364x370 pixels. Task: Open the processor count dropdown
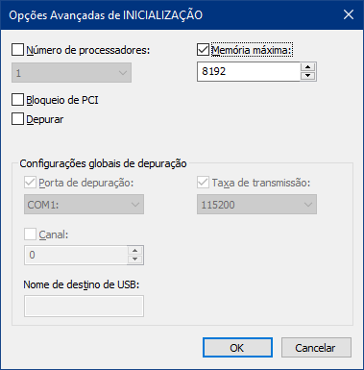click(x=71, y=73)
